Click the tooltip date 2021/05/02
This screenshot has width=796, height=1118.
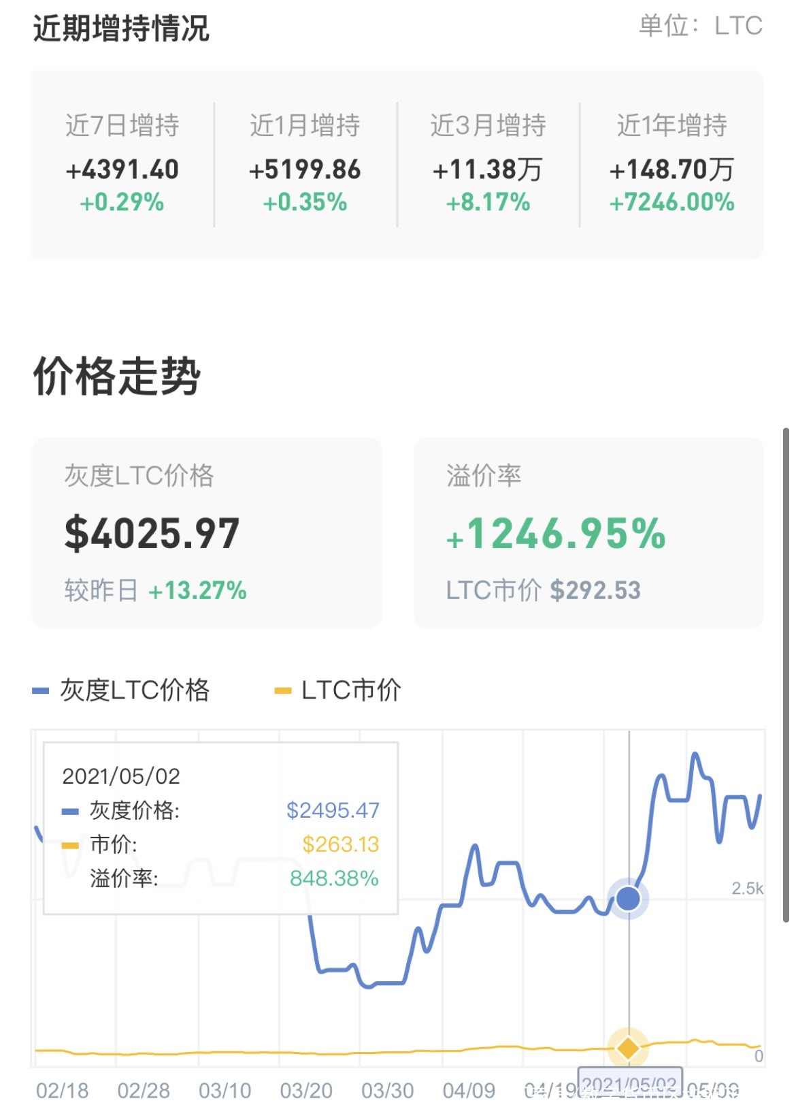(121, 776)
